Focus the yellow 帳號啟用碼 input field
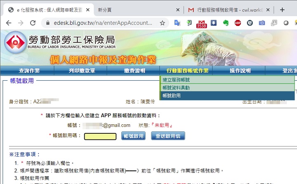The height and width of the screenshot is (184, 297). pos(100,136)
